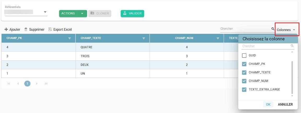Click the ACTIONS button
Image resolution: width=301 pixels, height=113 pixels.
pos(68,13)
